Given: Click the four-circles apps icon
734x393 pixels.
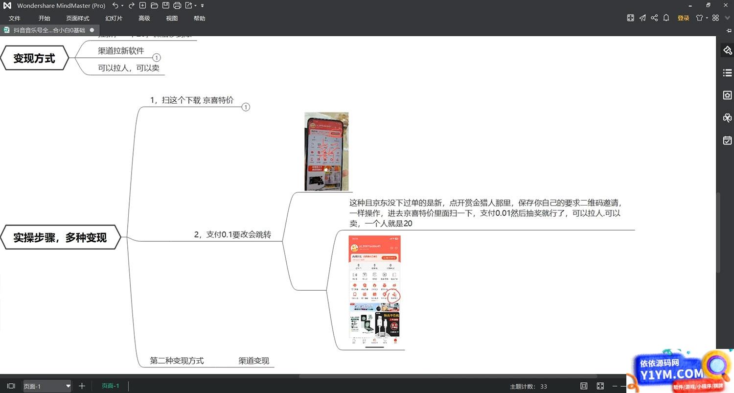Looking at the screenshot, I should coord(715,18).
